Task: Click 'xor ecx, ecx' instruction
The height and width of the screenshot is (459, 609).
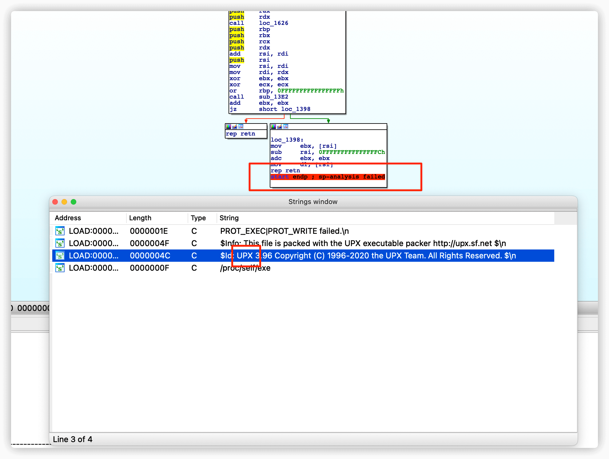Action: [259, 84]
